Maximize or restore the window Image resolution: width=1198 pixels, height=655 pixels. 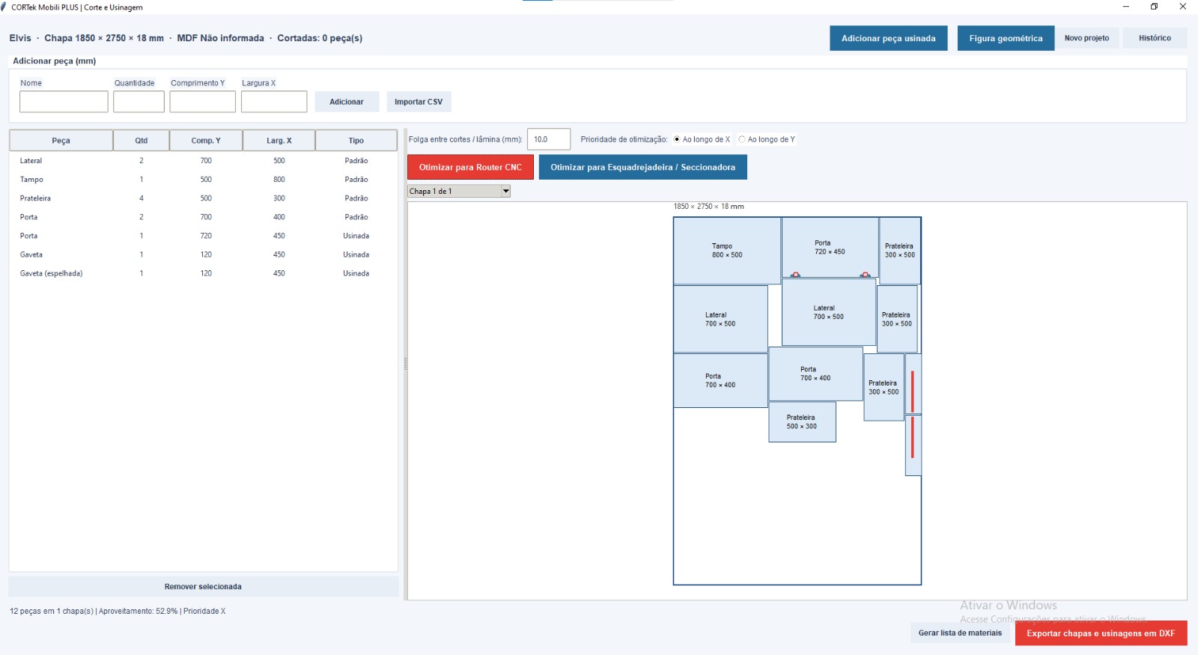1154,7
